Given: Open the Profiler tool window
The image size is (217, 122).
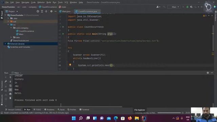Looking at the screenshot, I should 72,109.
